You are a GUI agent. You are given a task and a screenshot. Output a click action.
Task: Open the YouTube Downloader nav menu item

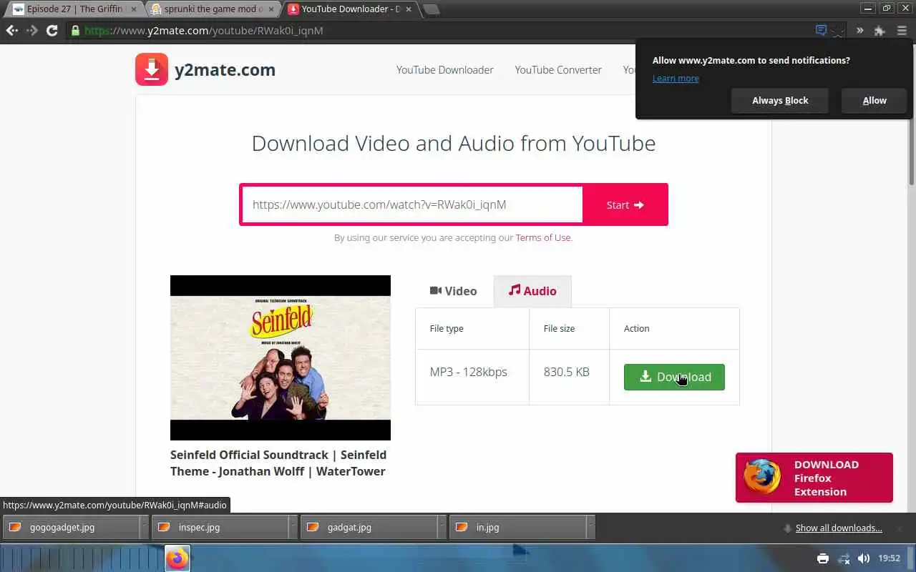[444, 70]
